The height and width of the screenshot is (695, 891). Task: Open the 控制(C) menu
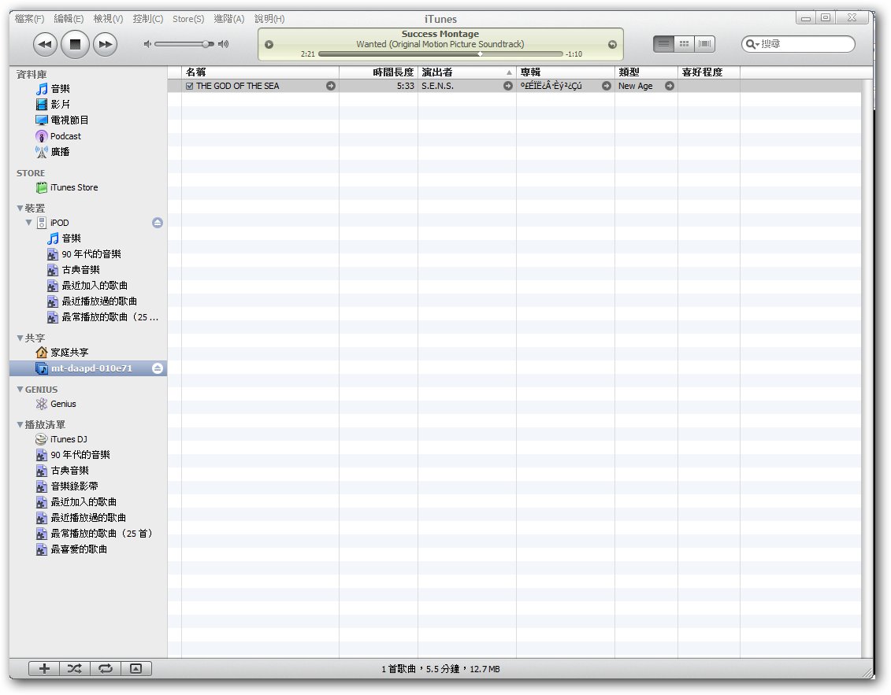tap(148, 19)
